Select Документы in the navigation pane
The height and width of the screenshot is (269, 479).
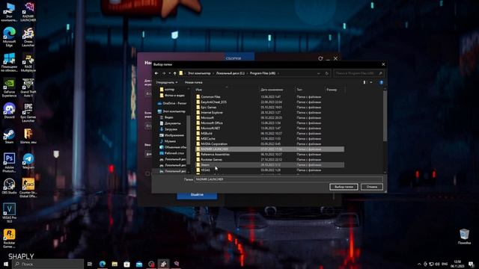tap(171, 123)
